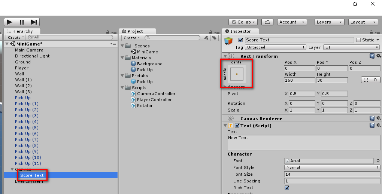Viewport: 382px width, 194px height.
Task: Open the Static flags dropdown arrow
Action: coord(378,40)
